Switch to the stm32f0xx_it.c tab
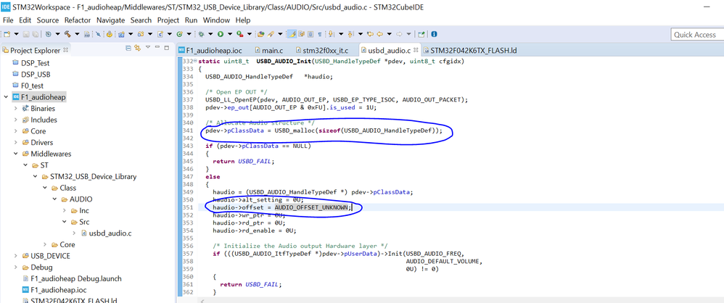Viewport: 724px width, 303px height. click(x=324, y=50)
